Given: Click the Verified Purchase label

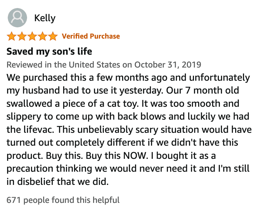Looking at the screenshot, I should click(x=91, y=36).
